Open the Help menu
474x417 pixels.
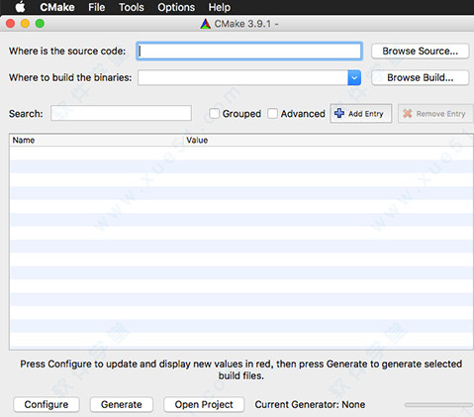tap(219, 7)
